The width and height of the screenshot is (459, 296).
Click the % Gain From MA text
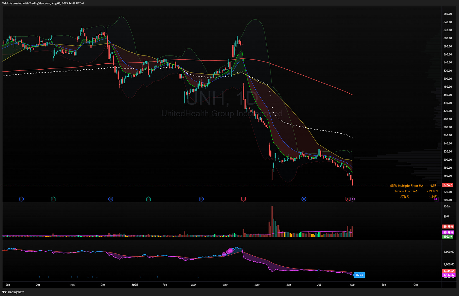coord(406,191)
